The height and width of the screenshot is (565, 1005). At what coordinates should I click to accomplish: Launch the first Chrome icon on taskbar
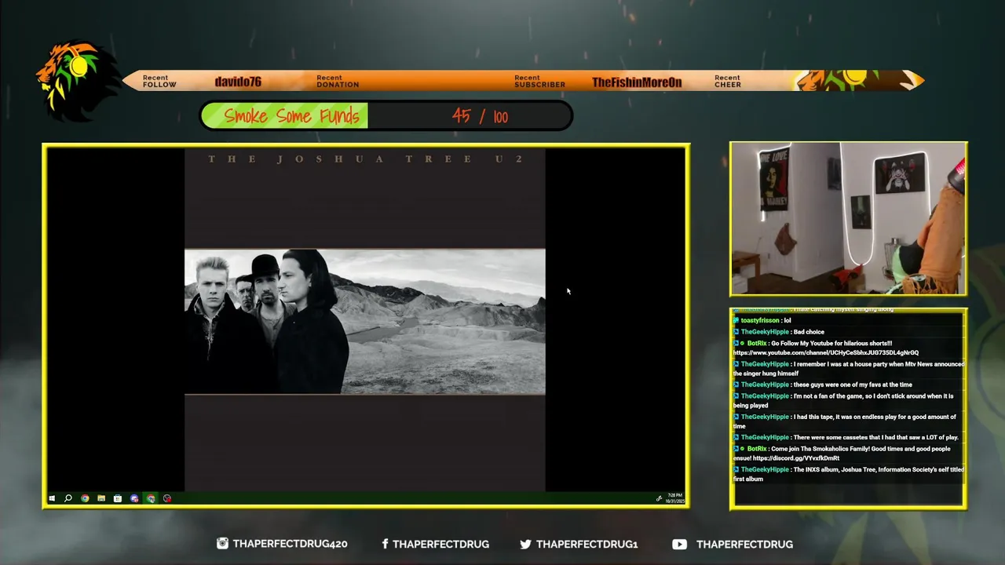[x=85, y=498]
